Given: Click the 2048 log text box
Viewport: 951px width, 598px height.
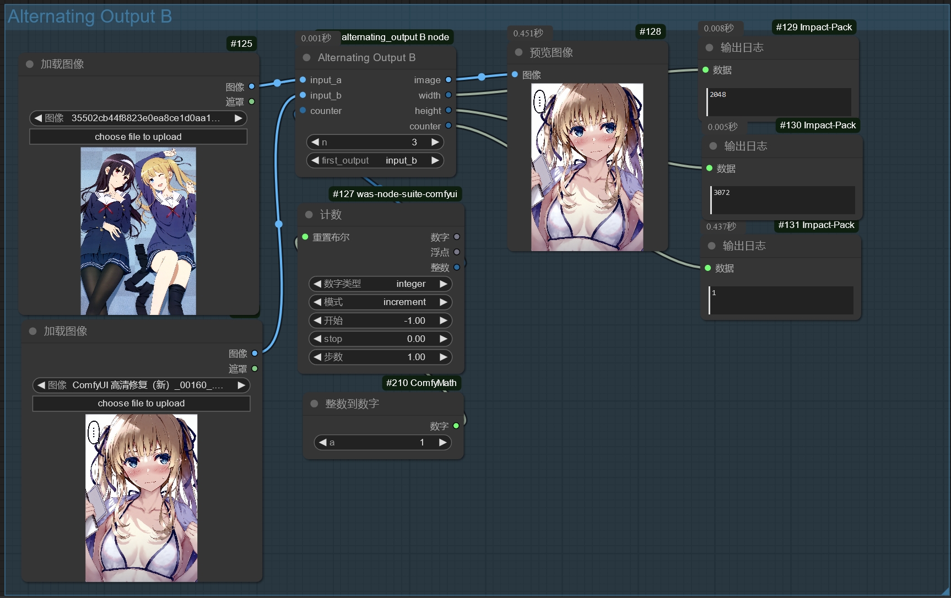Looking at the screenshot, I should click(x=779, y=102).
